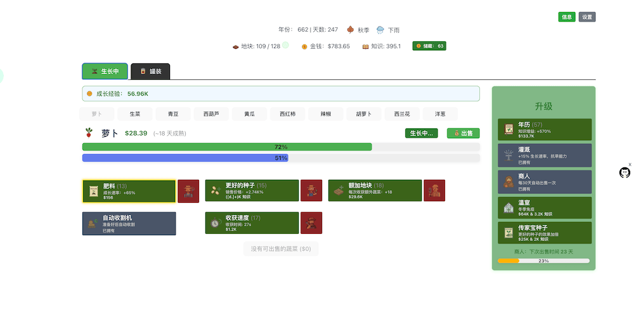The height and width of the screenshot is (334, 634).
Task: Buy the 年历 almanac upgrade
Action: pos(545,130)
